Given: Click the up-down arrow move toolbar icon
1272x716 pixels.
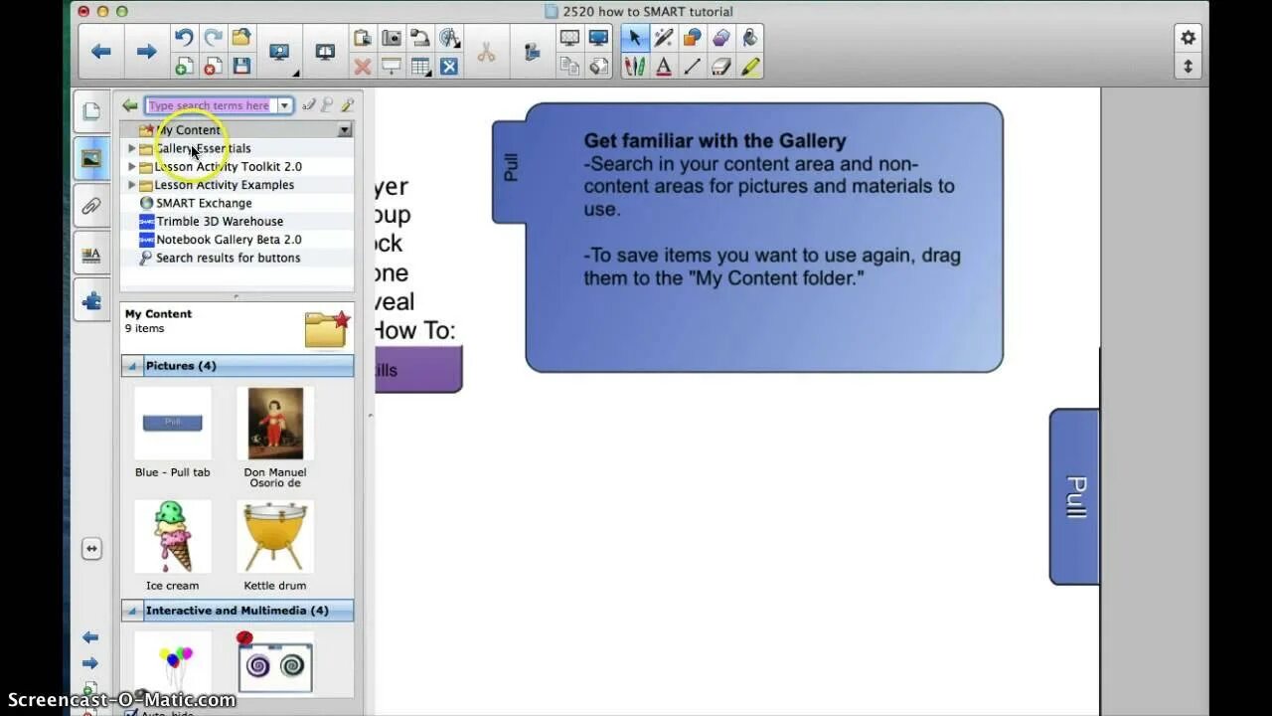Looking at the screenshot, I should point(1188,67).
